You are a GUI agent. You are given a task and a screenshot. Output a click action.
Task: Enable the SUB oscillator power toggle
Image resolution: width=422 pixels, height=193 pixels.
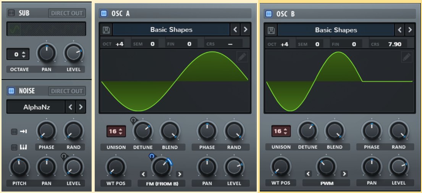[11, 13]
